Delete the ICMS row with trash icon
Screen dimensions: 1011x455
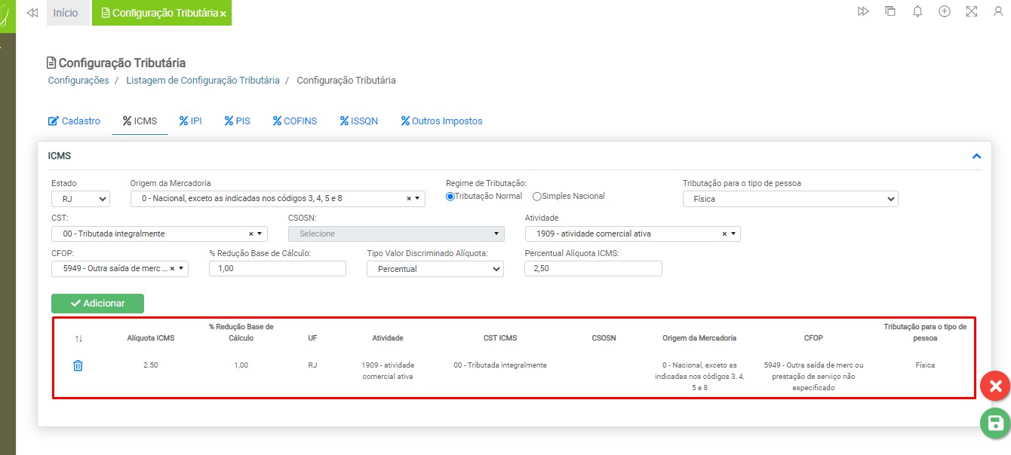click(x=78, y=365)
